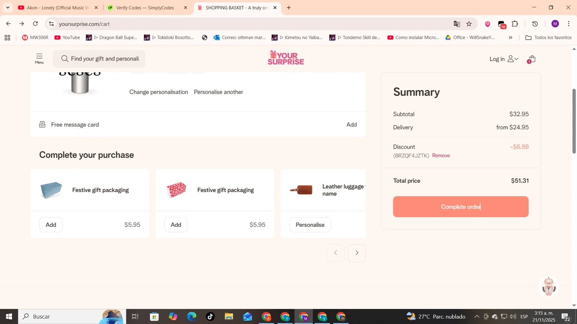
Task: Reload the page
Action: (x=35, y=24)
